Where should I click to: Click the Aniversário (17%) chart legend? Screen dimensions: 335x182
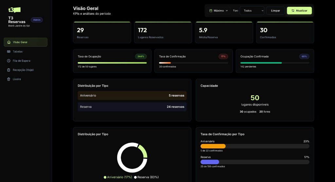118,177
